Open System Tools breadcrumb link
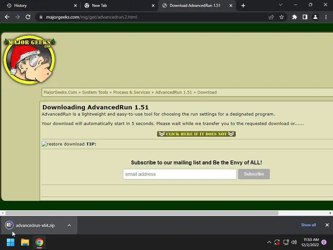Screen dimensions: 333x250 95,92
